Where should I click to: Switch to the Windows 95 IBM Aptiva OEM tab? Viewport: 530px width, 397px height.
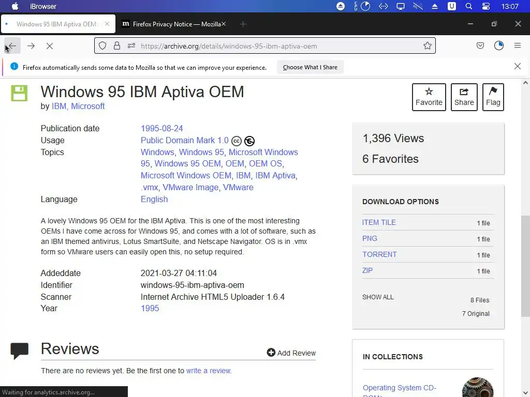[x=58, y=24]
